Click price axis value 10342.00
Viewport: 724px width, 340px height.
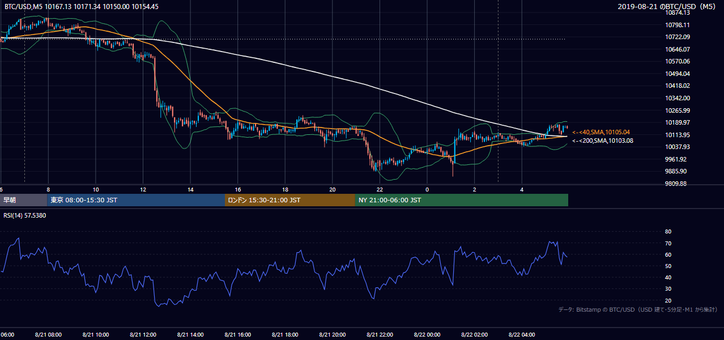(678, 98)
